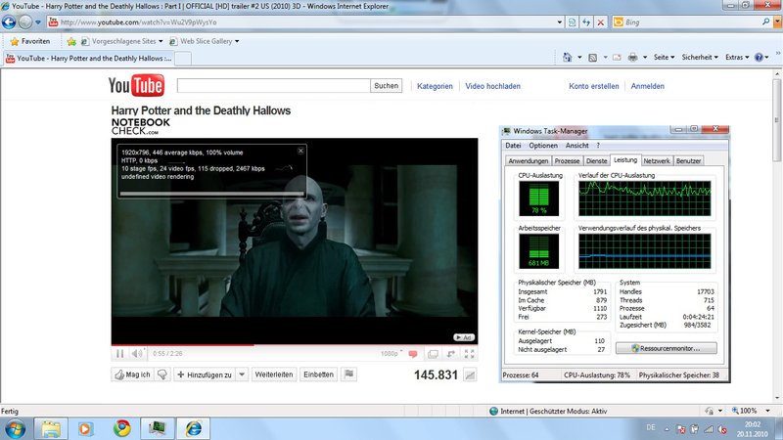The height and width of the screenshot is (440, 783).
Task: Click the pop-out player icon
Action: (451, 354)
